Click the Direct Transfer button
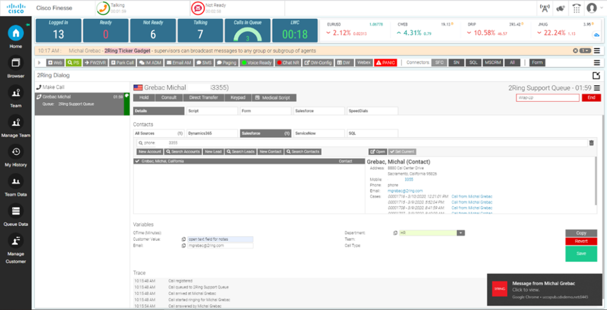The width and height of the screenshot is (607, 310). pos(203,98)
